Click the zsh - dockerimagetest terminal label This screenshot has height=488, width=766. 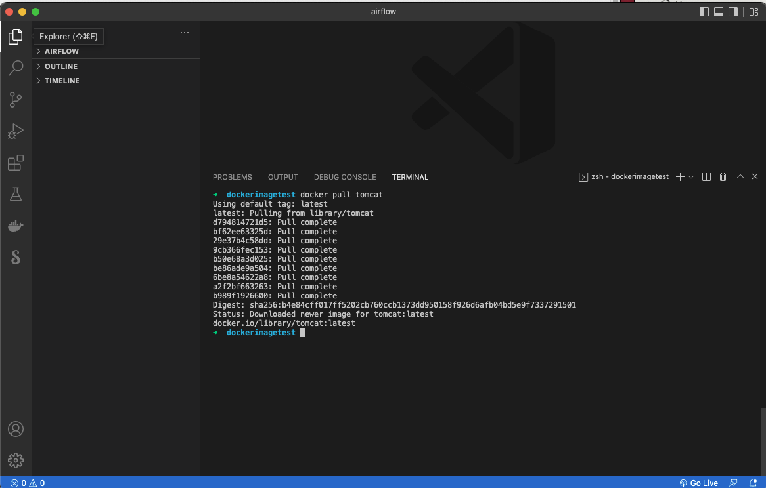[624, 176]
